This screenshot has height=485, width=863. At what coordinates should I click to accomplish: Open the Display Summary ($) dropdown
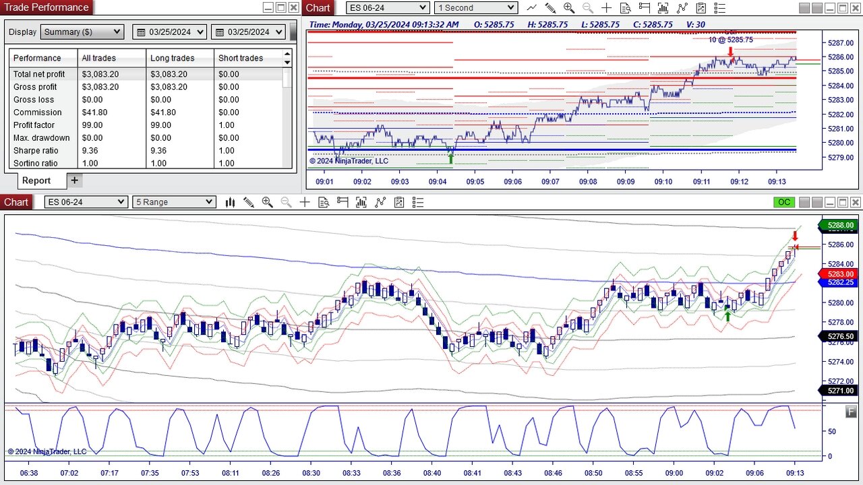coord(82,32)
